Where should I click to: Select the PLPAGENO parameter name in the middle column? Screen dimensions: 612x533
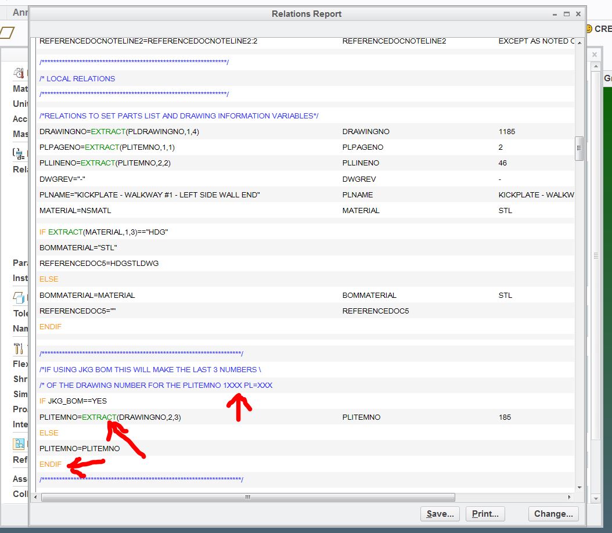click(x=362, y=147)
